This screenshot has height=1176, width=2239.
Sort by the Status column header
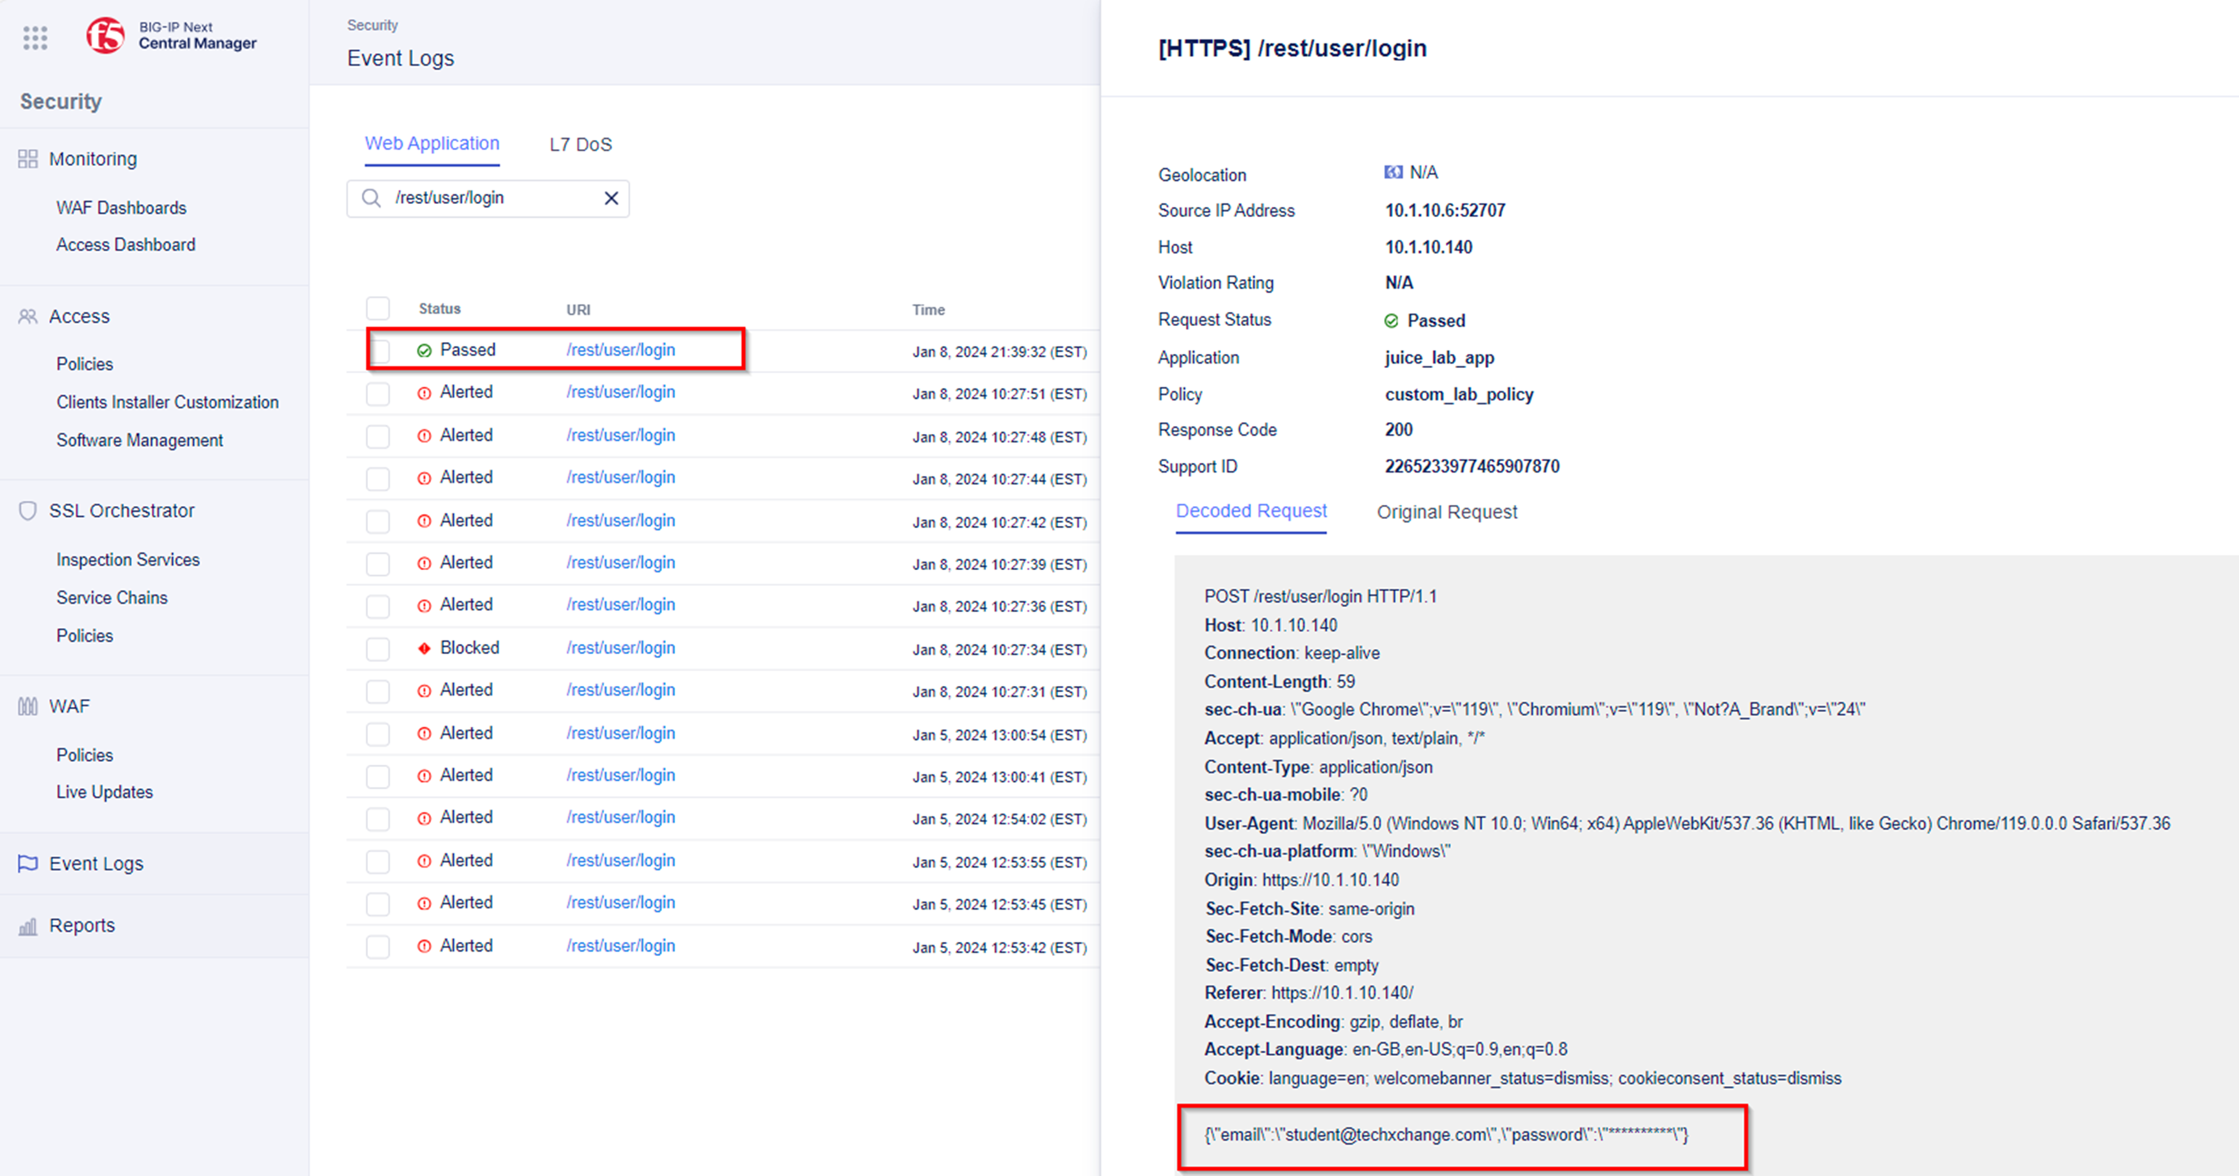440,309
